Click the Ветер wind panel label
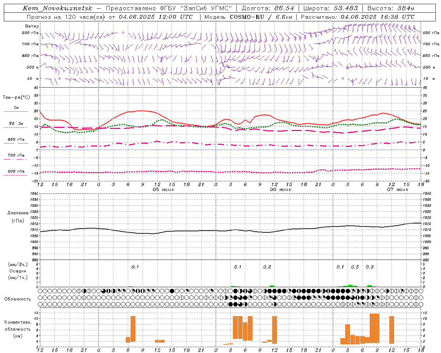This screenshot has width=441, height=353. 32,26
